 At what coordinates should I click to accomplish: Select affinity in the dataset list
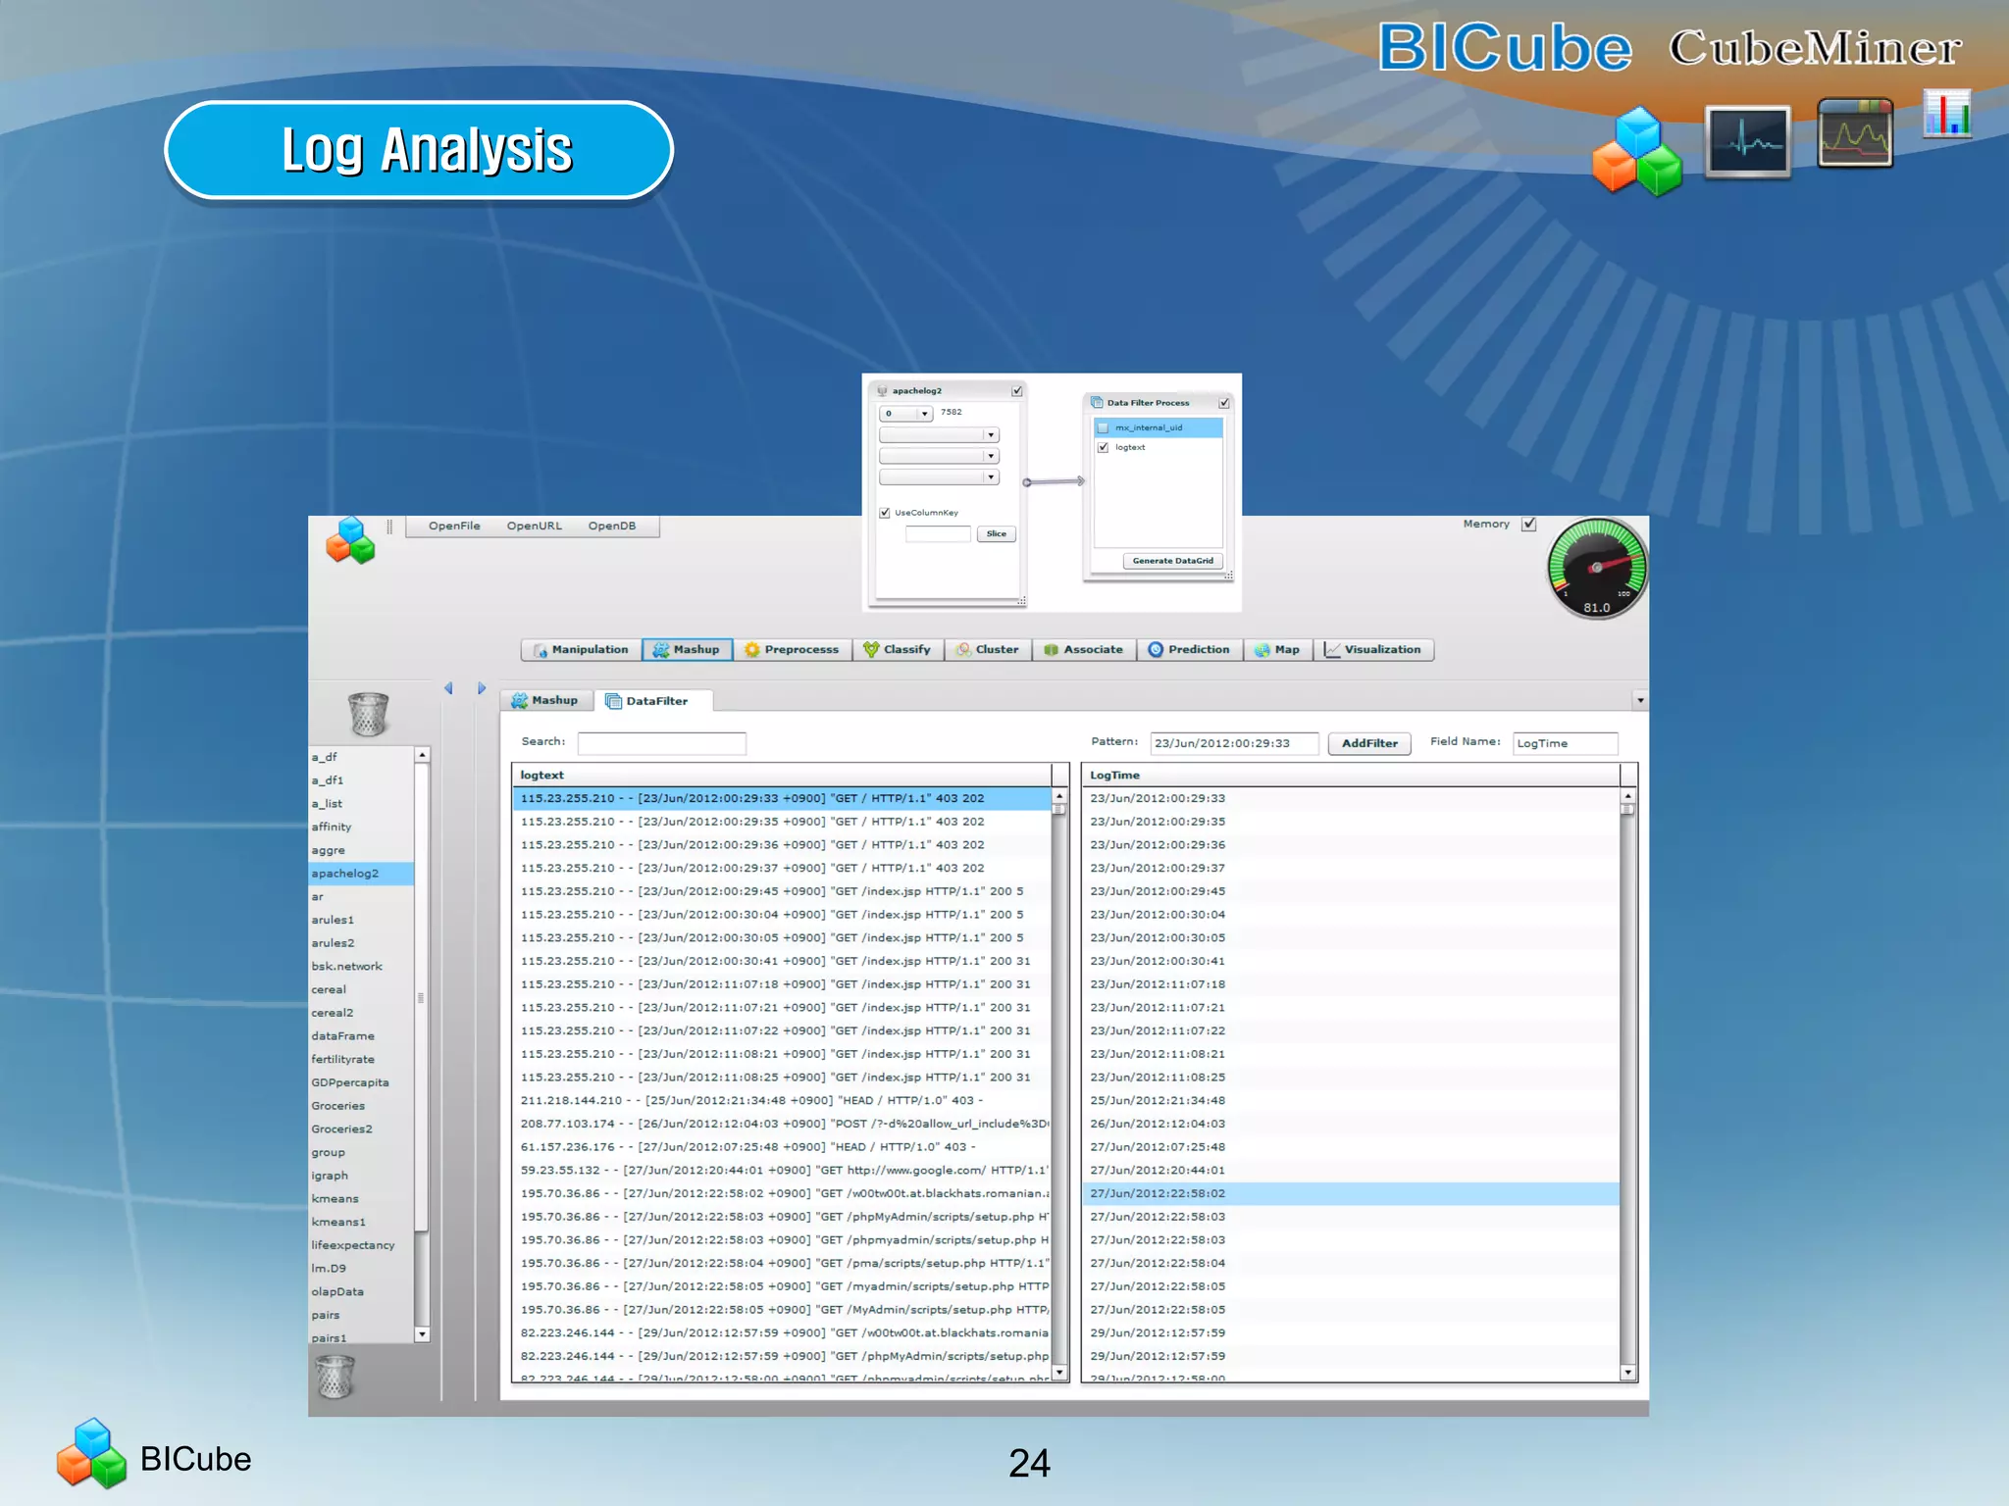click(x=361, y=827)
